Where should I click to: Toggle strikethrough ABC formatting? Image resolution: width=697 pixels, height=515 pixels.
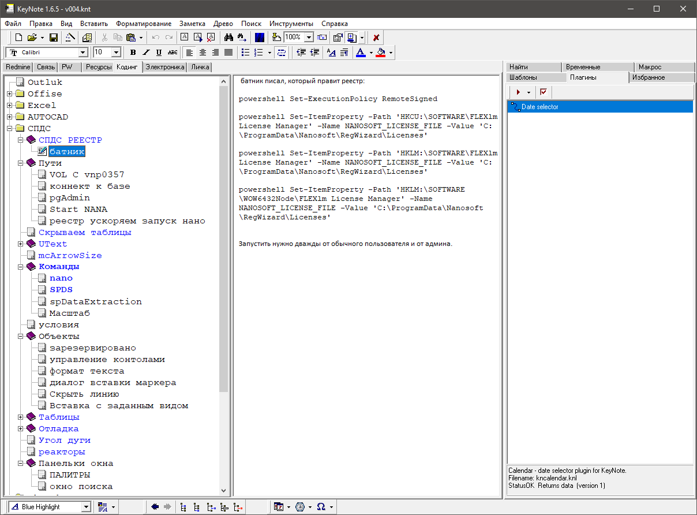(x=172, y=53)
